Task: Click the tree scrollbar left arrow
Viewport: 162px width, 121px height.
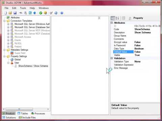Action: pyautogui.click(x=4, y=109)
